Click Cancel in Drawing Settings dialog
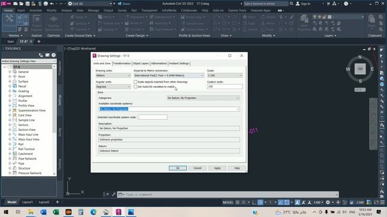 coord(198,168)
